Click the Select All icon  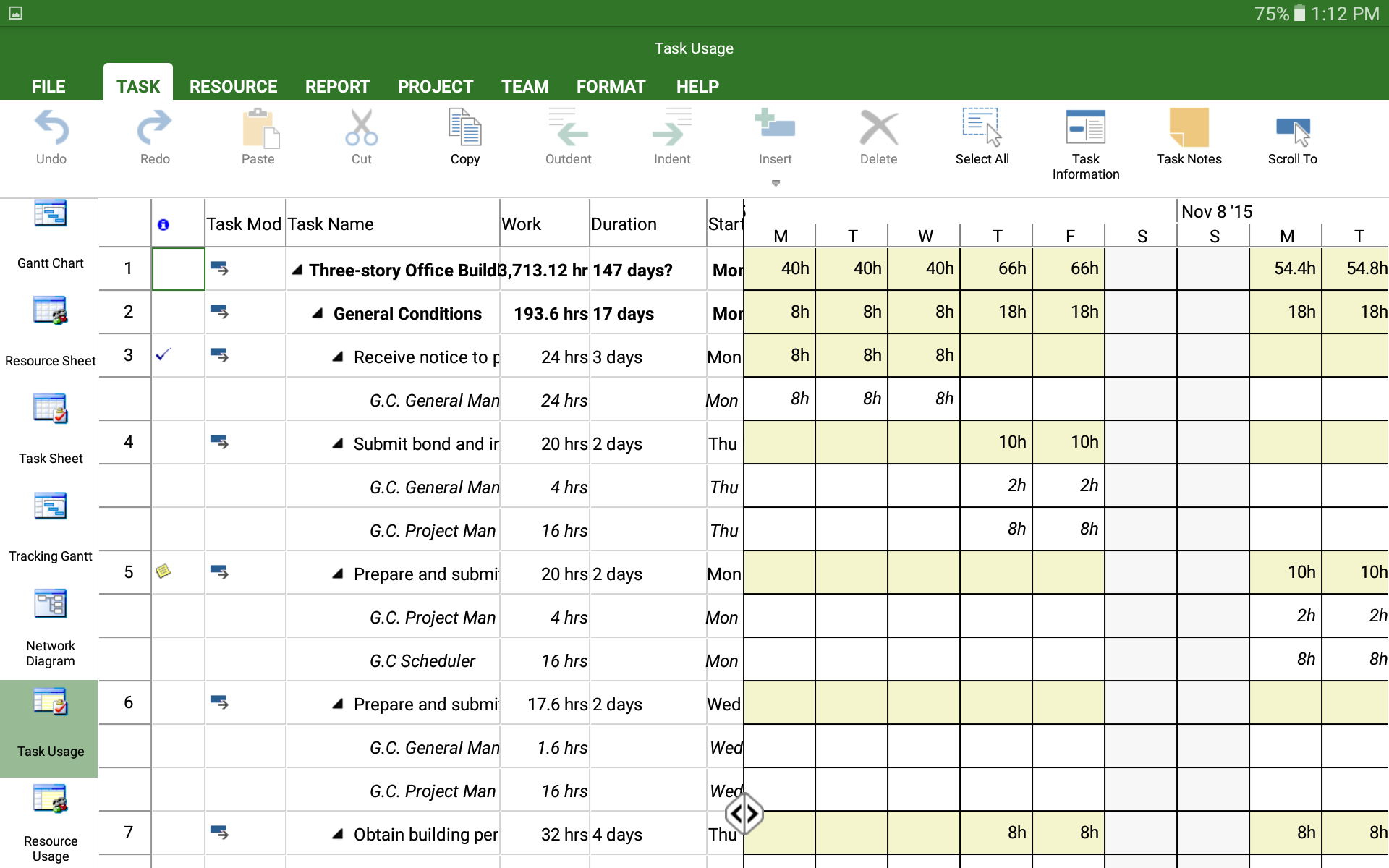pos(982,127)
